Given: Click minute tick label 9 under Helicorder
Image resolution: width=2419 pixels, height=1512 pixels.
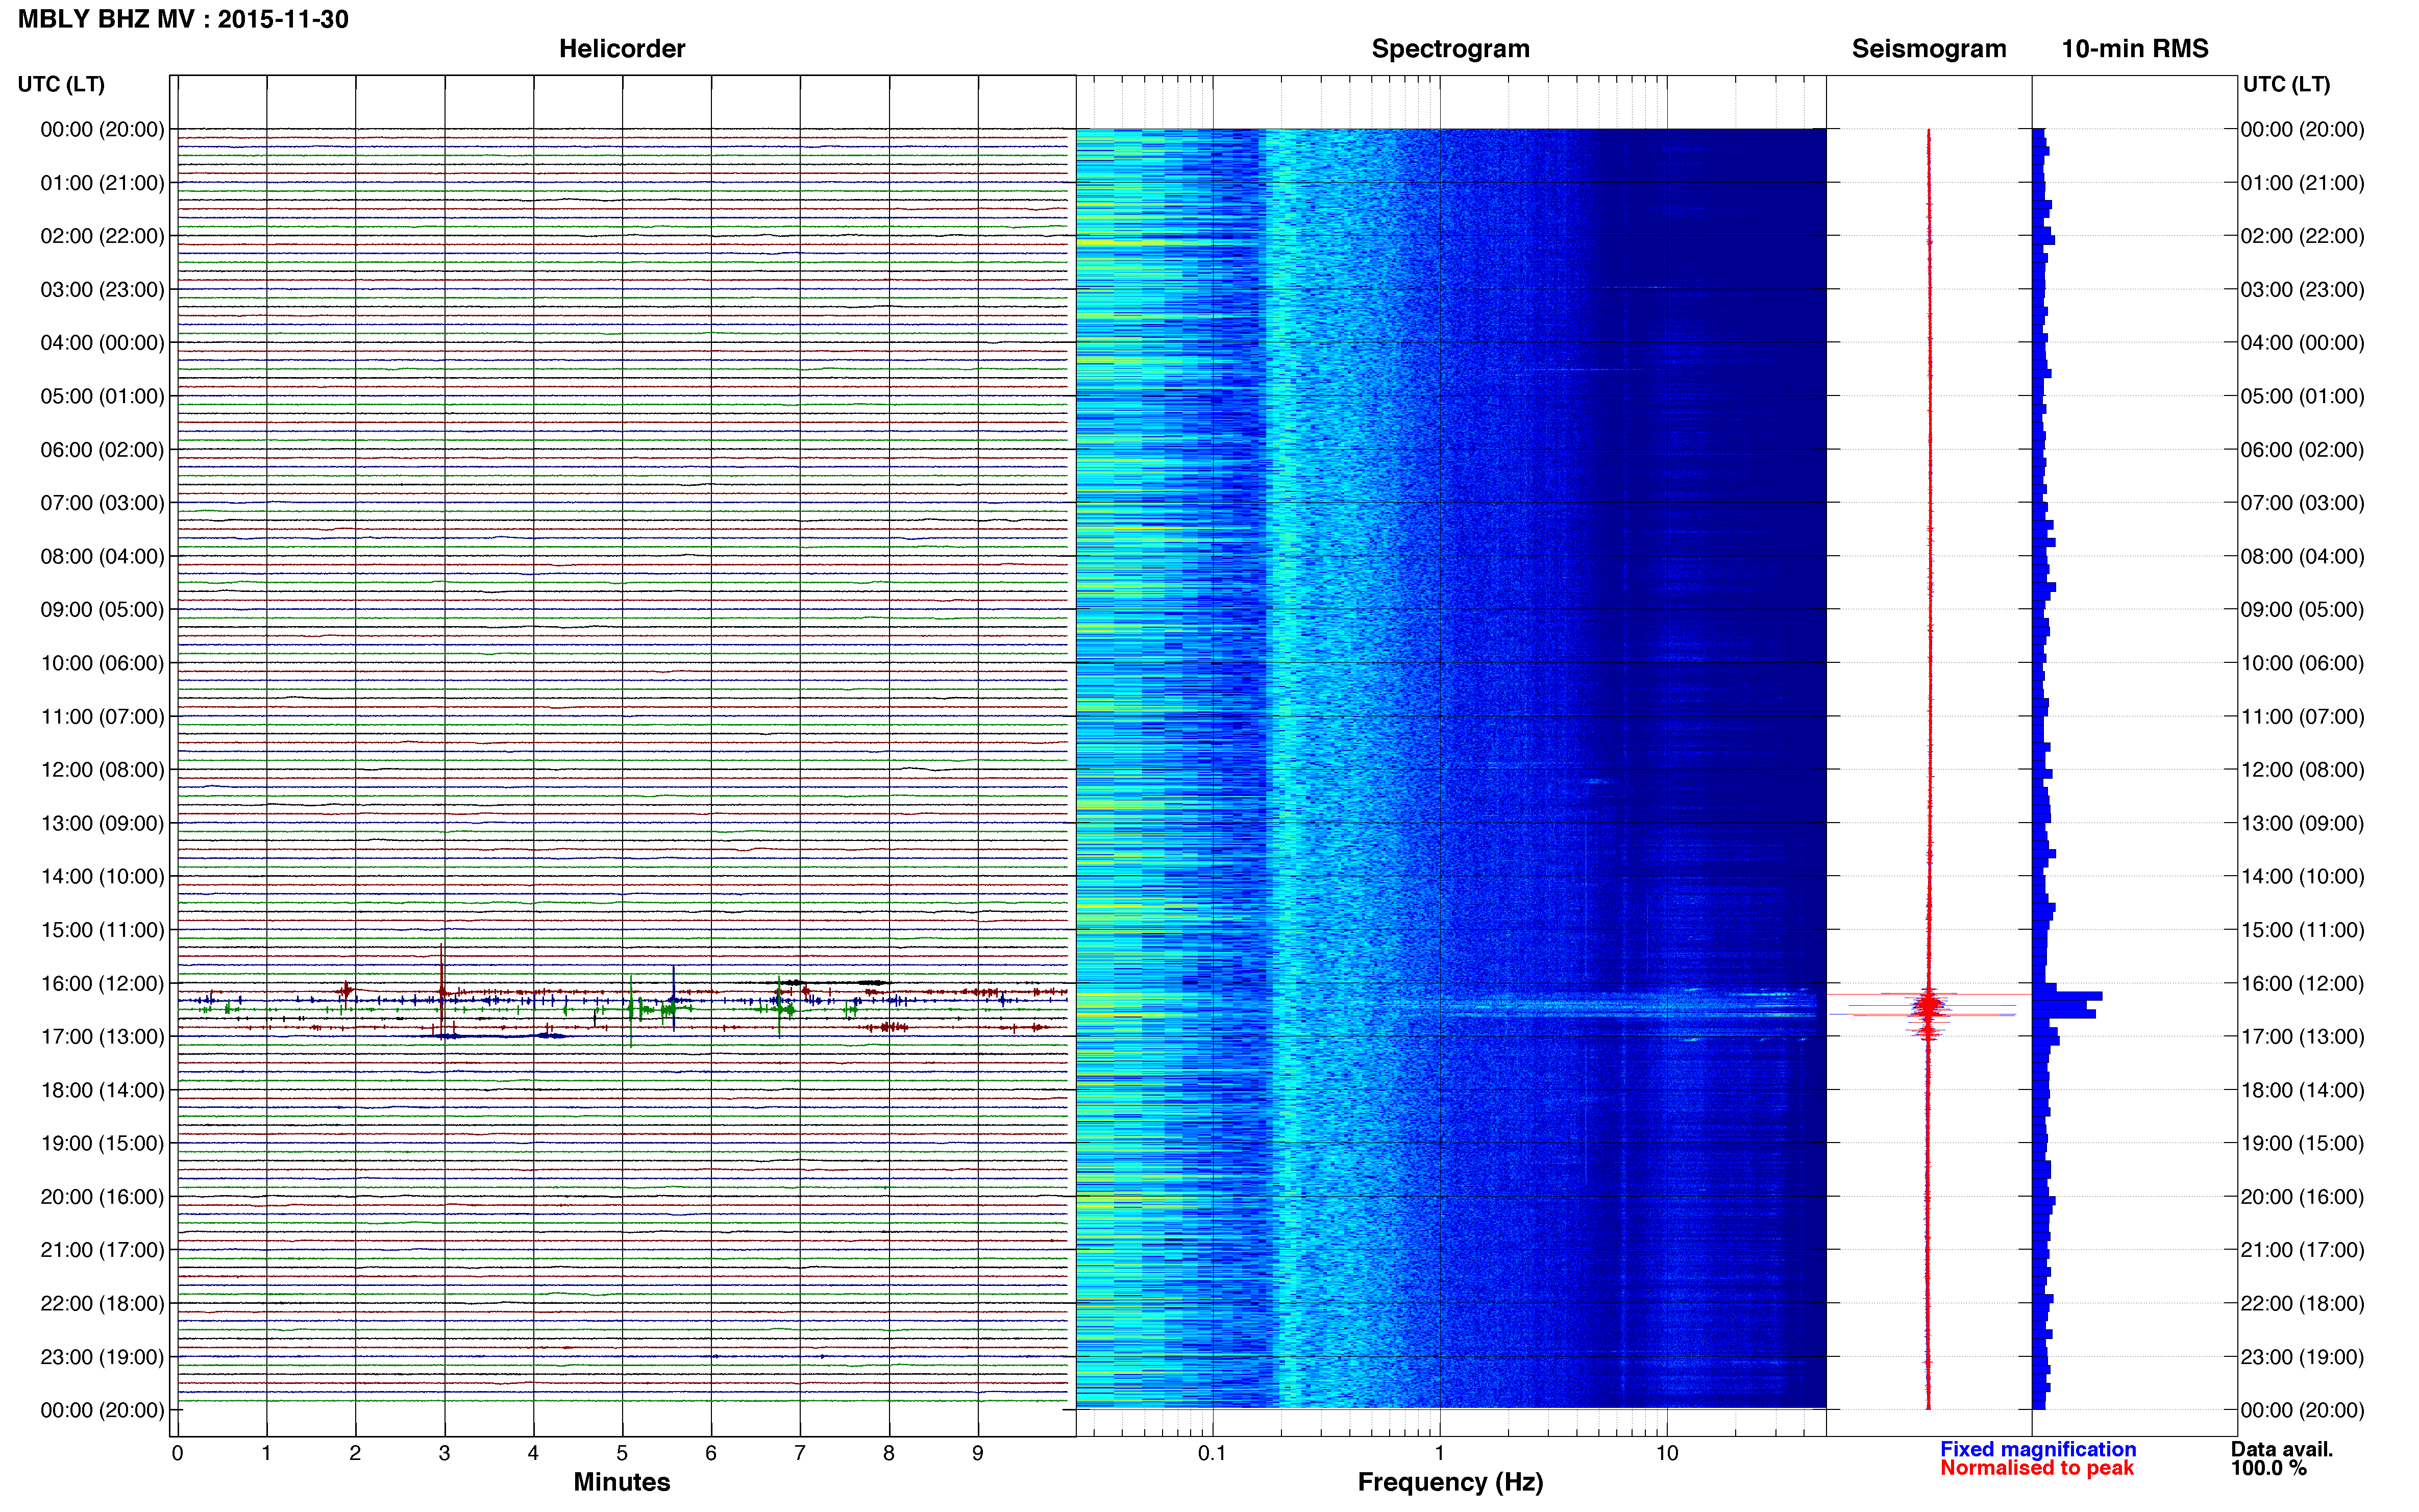Looking at the screenshot, I should (x=978, y=1454).
